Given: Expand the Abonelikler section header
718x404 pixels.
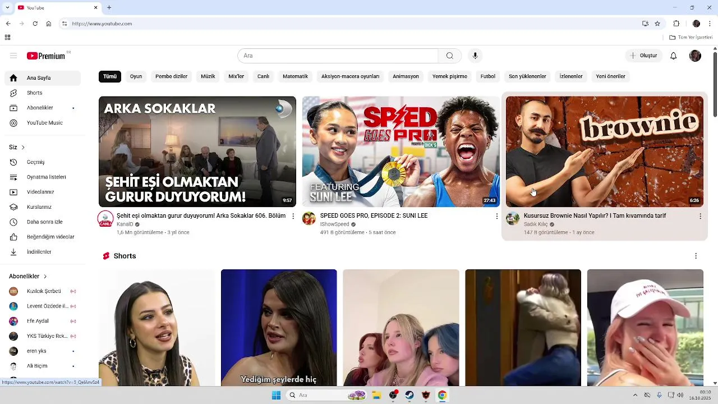Looking at the screenshot, I should click(x=28, y=276).
